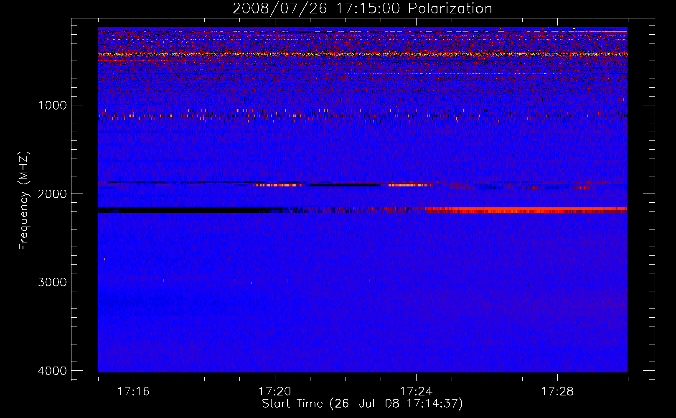Screen dimensions: 676x418
Task: Click the 2000 frequency tick label
Action: (x=52, y=194)
